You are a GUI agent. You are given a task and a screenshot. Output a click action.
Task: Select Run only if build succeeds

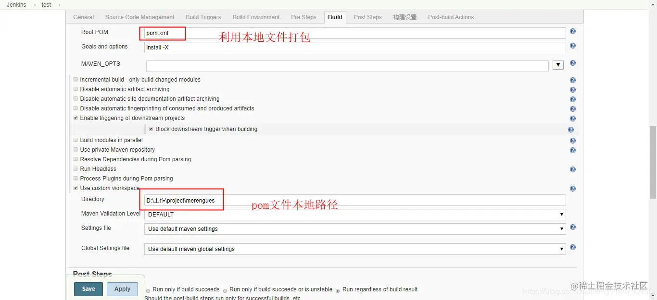148,291
